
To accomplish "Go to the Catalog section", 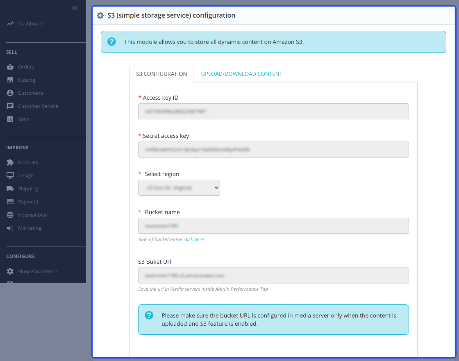I will [x=27, y=80].
